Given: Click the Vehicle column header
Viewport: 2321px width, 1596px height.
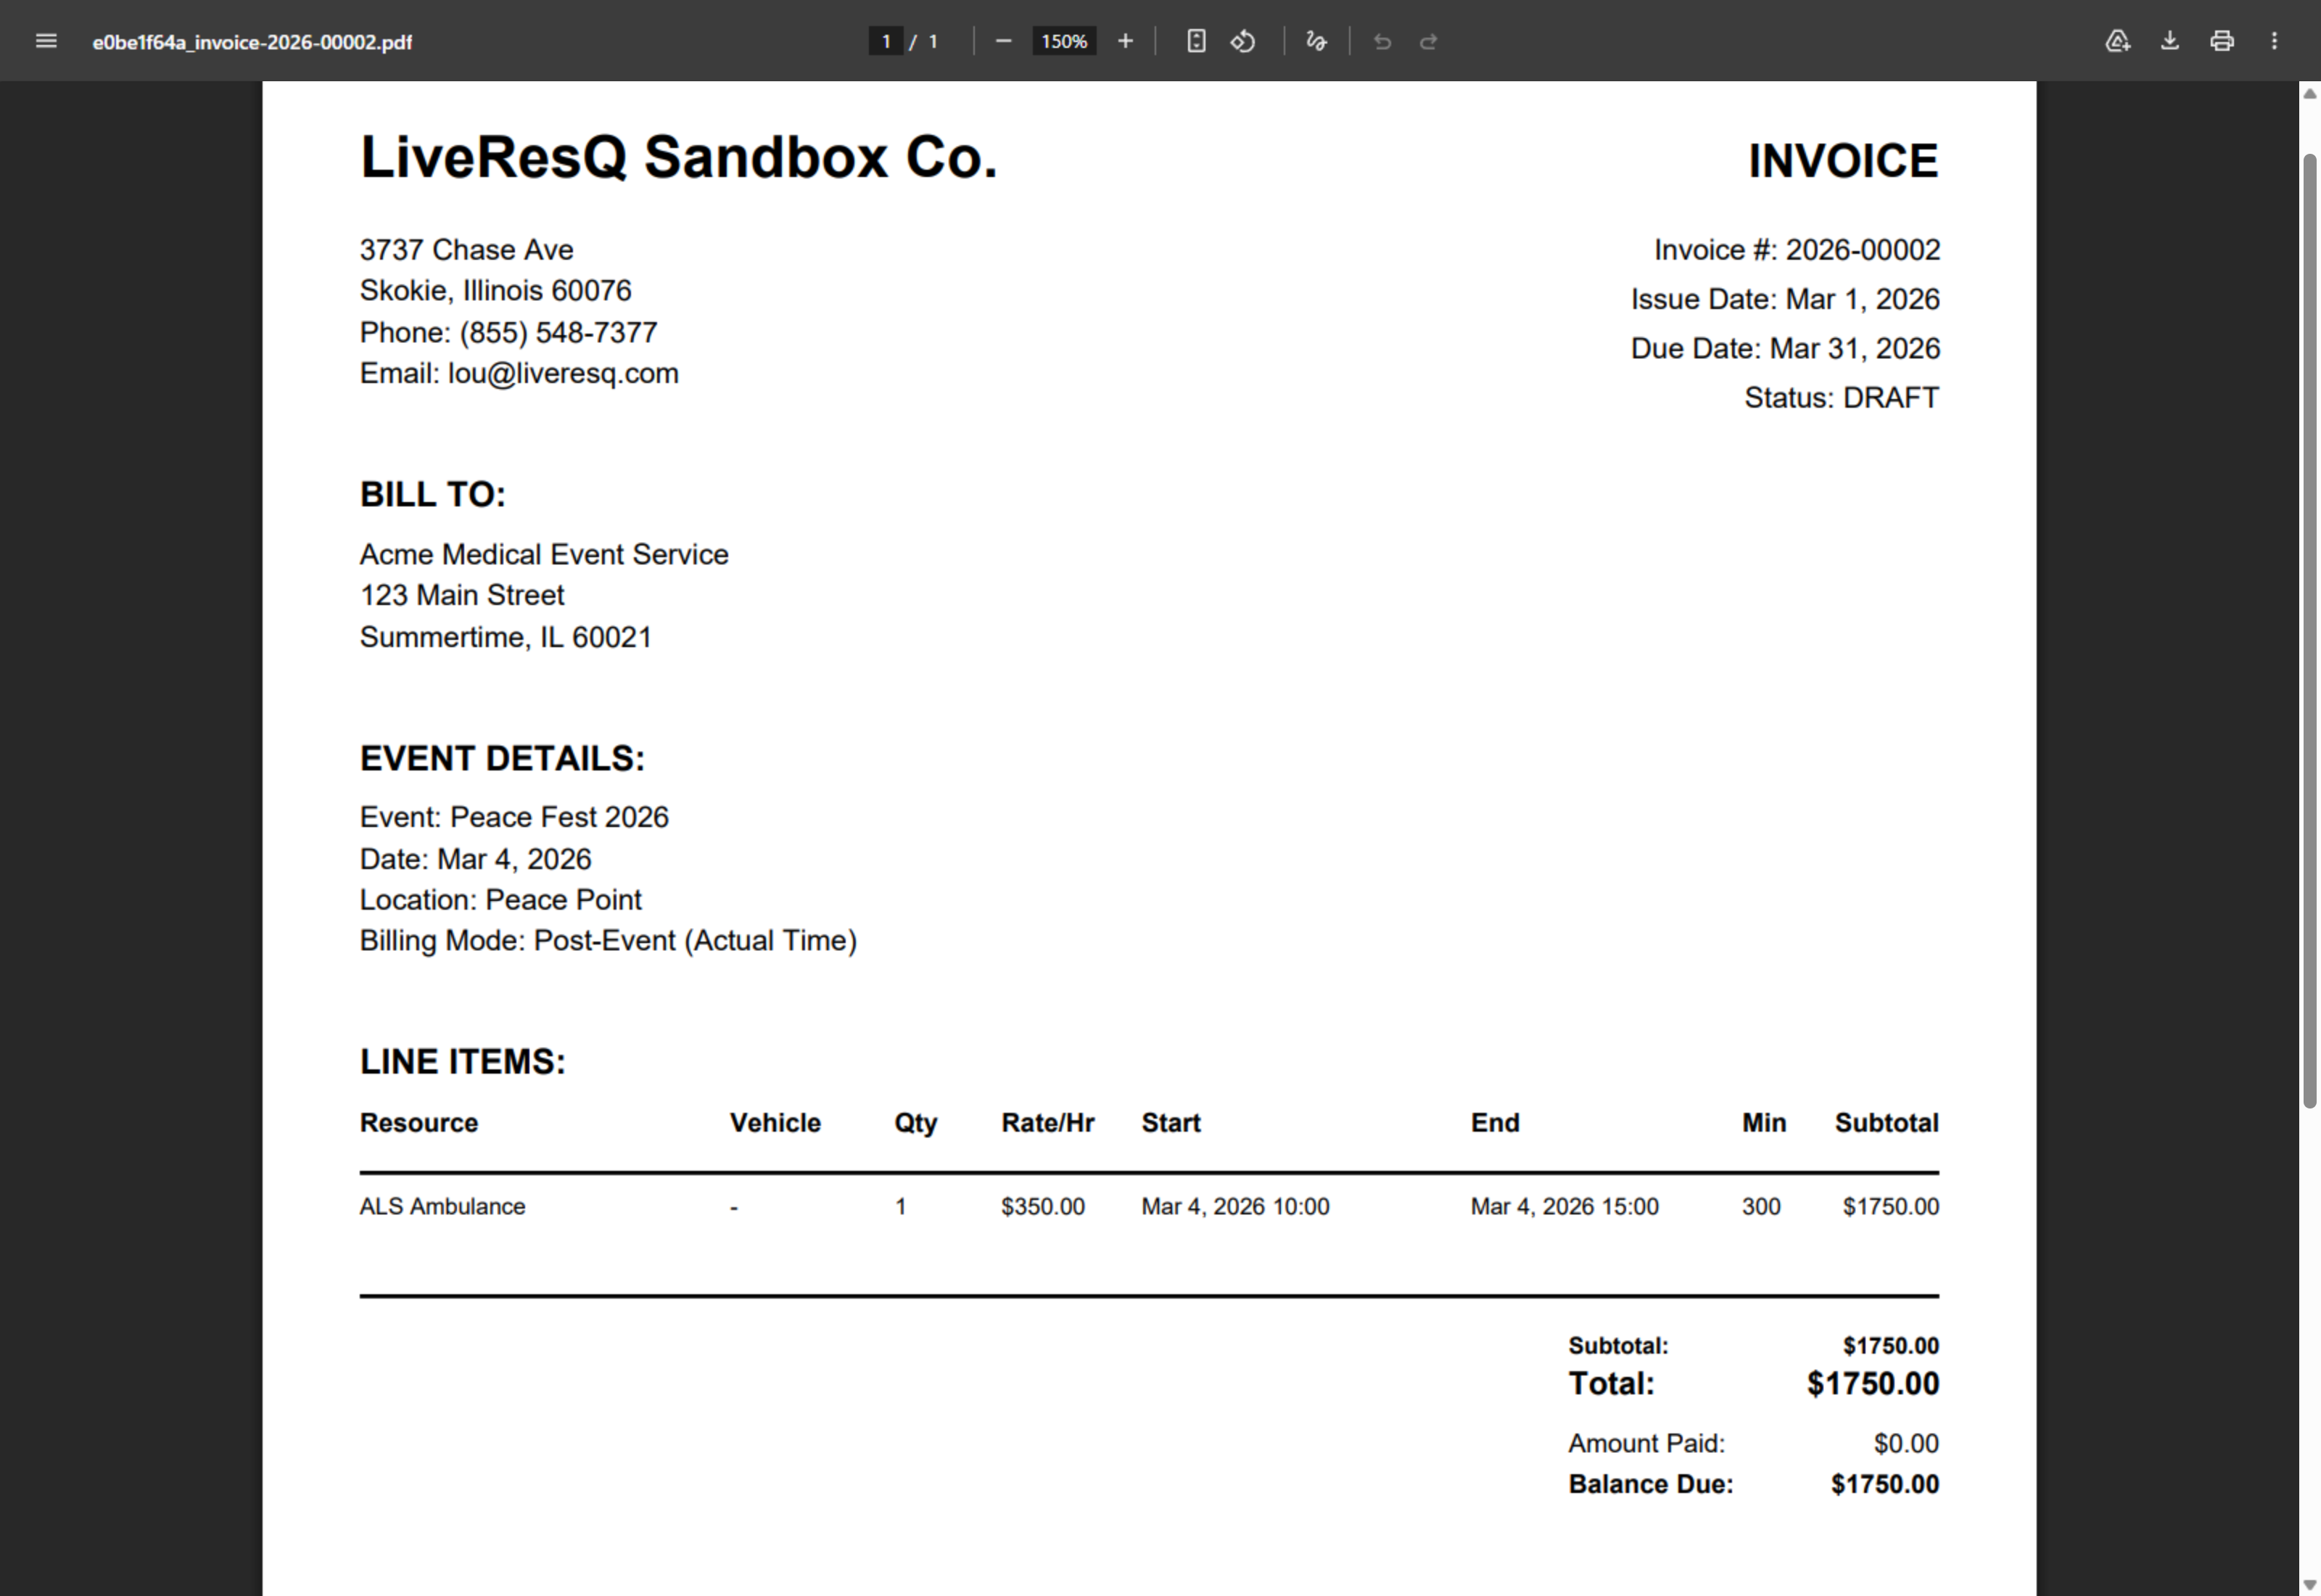Looking at the screenshot, I should (775, 1123).
